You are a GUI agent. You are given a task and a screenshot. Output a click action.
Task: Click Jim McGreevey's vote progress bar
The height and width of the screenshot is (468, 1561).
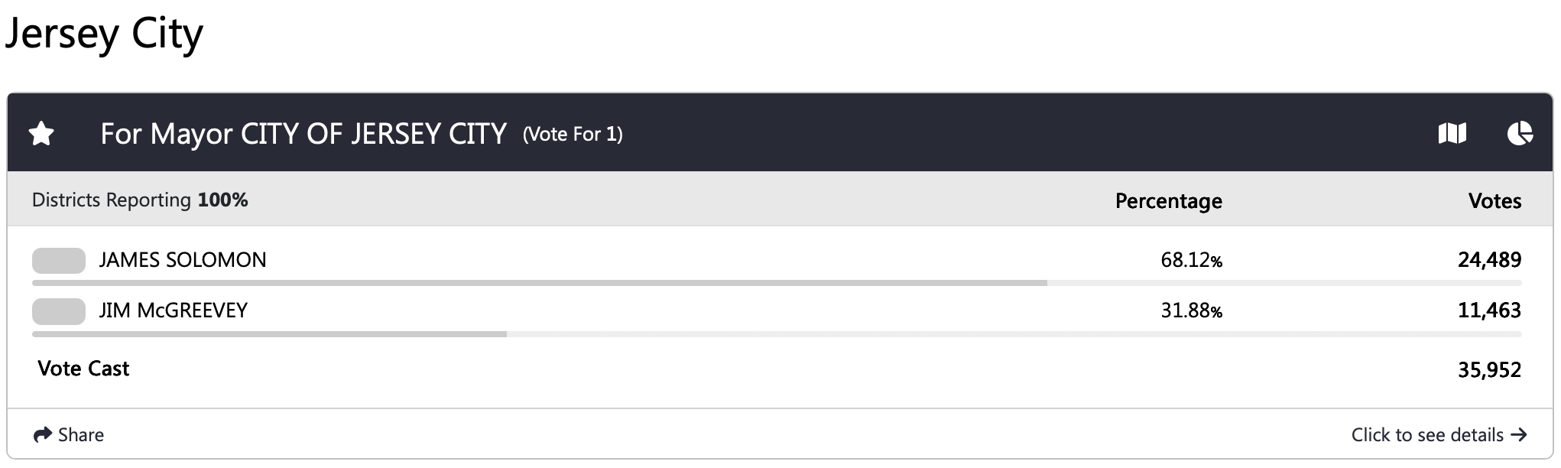pos(269,334)
